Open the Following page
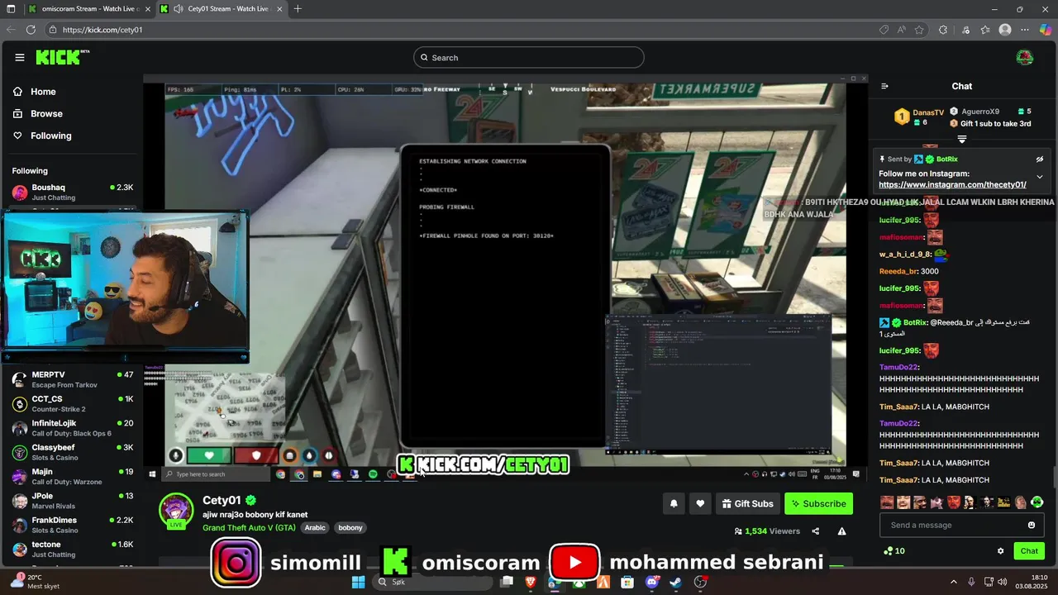The image size is (1058, 595). pyautogui.click(x=50, y=136)
